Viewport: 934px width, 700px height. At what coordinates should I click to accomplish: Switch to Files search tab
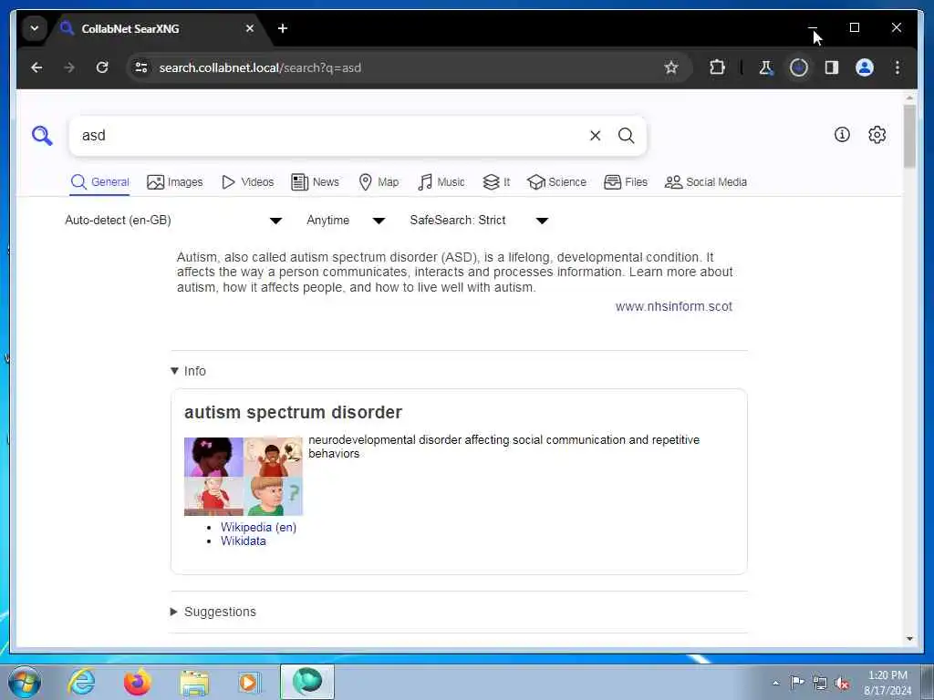point(626,182)
